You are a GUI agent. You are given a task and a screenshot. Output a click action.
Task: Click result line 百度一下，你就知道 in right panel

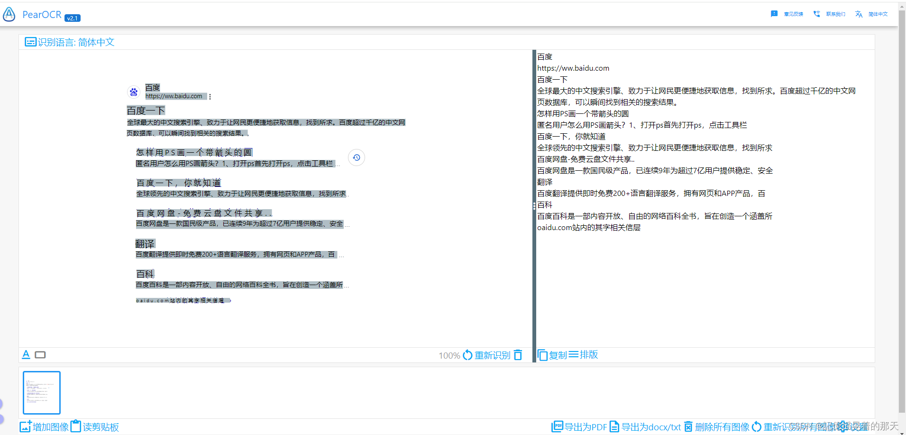point(571,137)
